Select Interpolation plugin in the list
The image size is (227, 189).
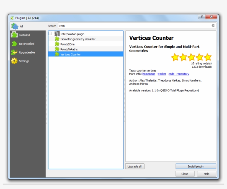86,34
